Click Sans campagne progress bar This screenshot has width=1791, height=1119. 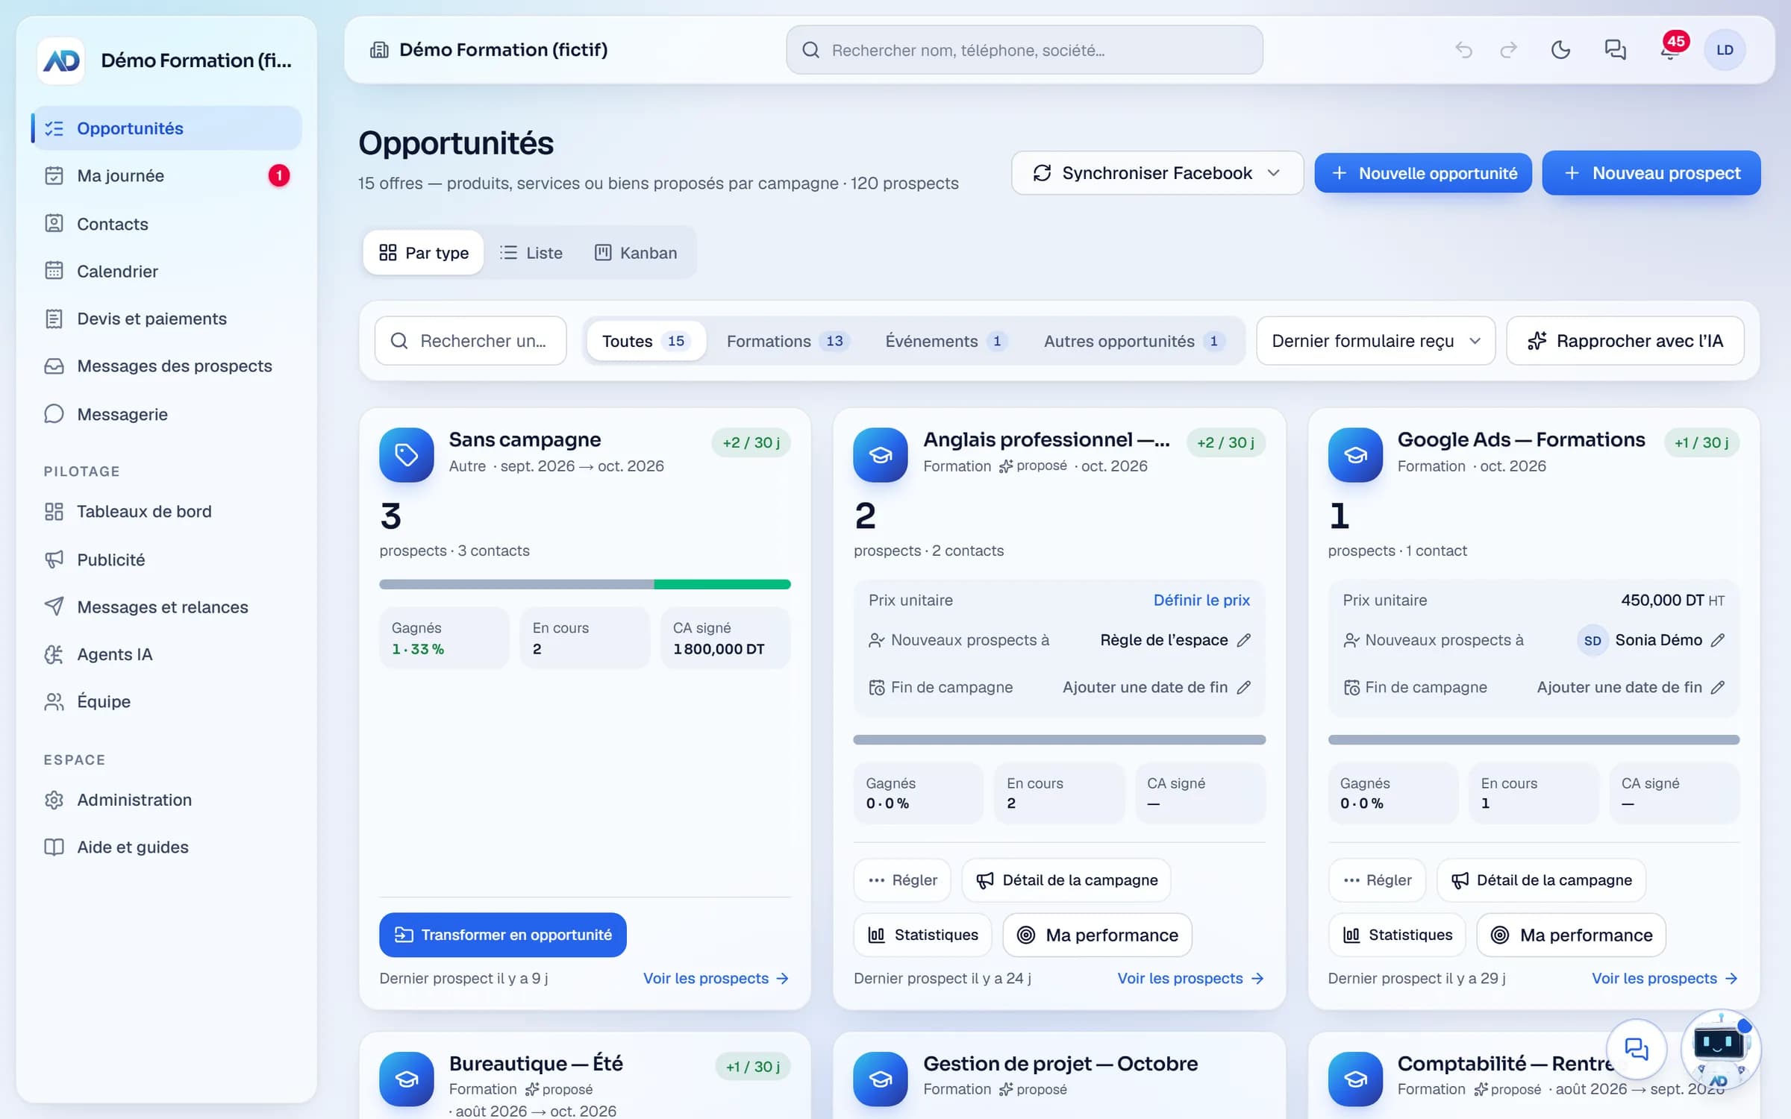tap(585, 584)
